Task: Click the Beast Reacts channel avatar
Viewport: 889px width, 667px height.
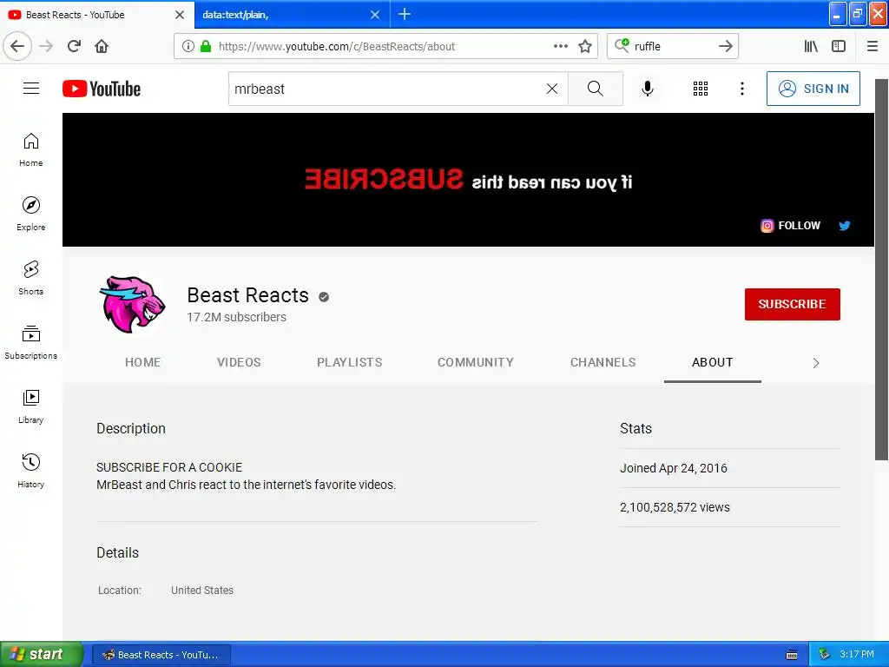Action: click(133, 304)
